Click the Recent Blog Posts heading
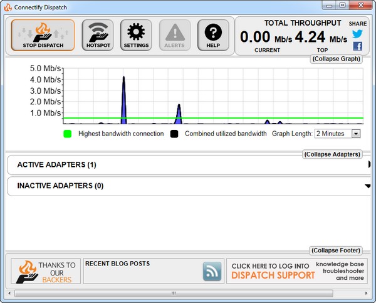The width and height of the screenshot is (376, 303). click(117, 264)
